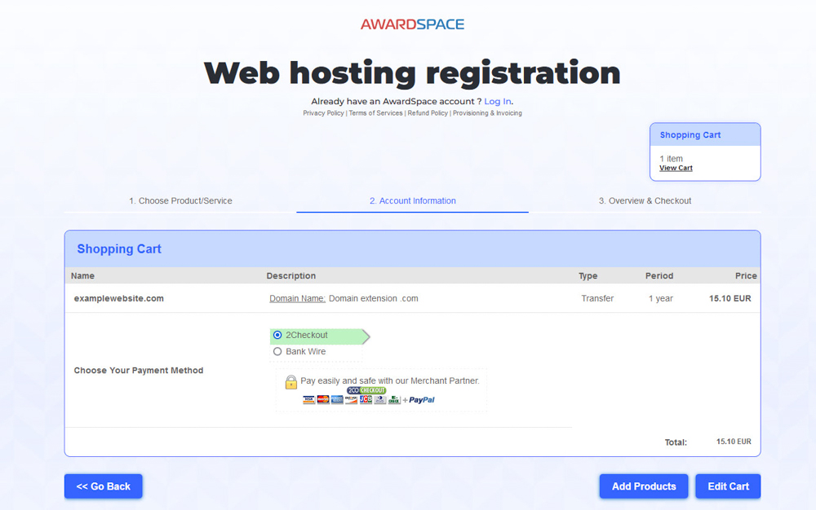The width and height of the screenshot is (816, 510).
Task: Open the Edit Cart screen
Action: 727,486
